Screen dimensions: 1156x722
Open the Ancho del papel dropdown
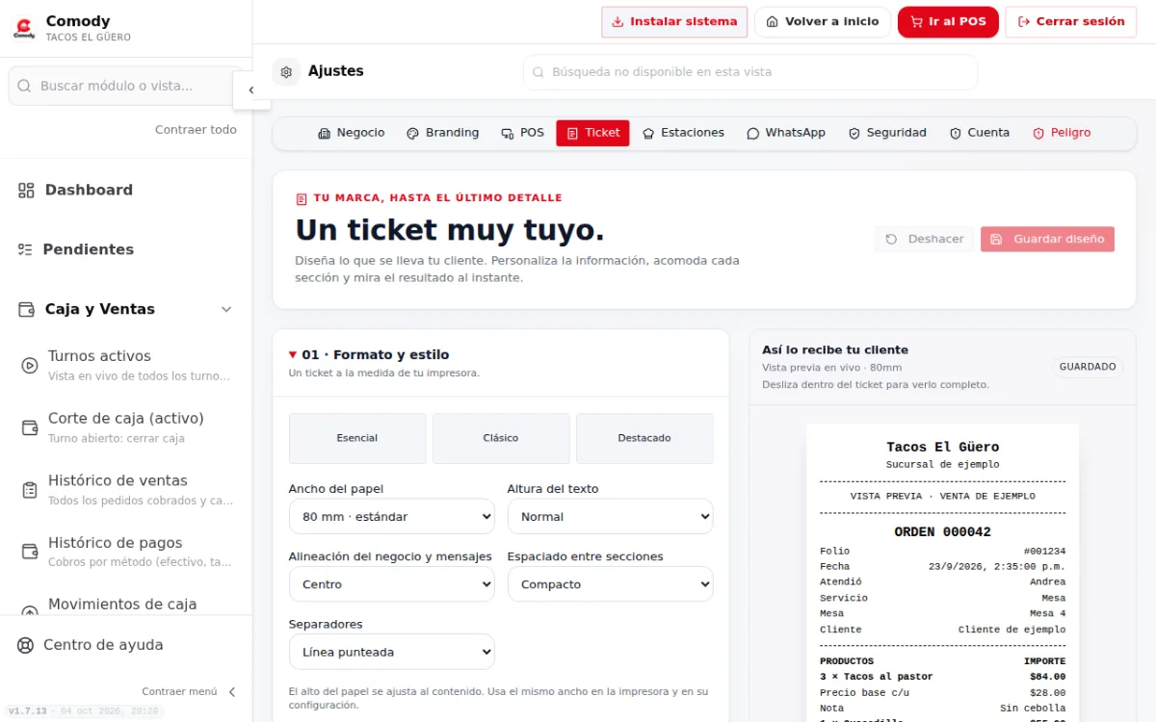pyautogui.click(x=392, y=517)
